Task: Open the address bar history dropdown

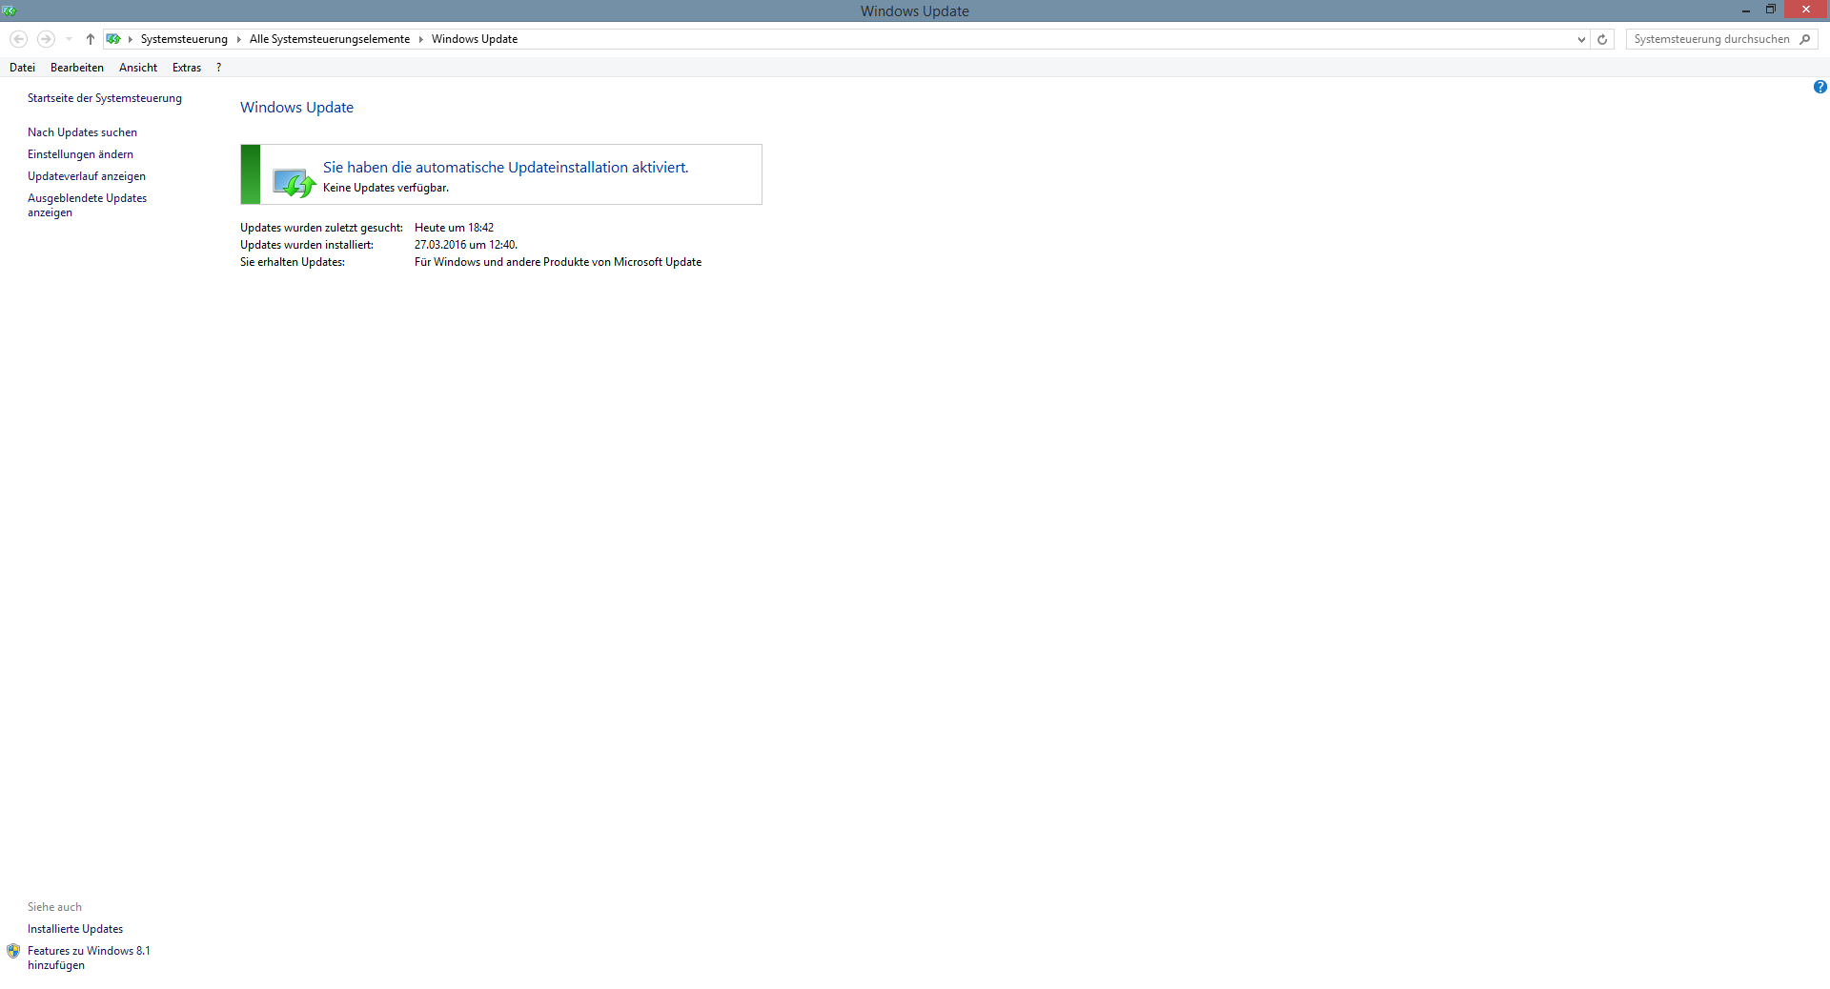Action: (1581, 39)
